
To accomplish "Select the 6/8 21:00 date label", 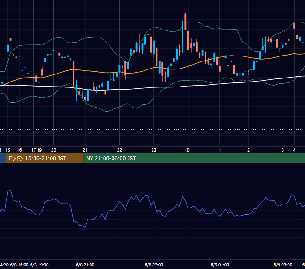I will point(85,265).
